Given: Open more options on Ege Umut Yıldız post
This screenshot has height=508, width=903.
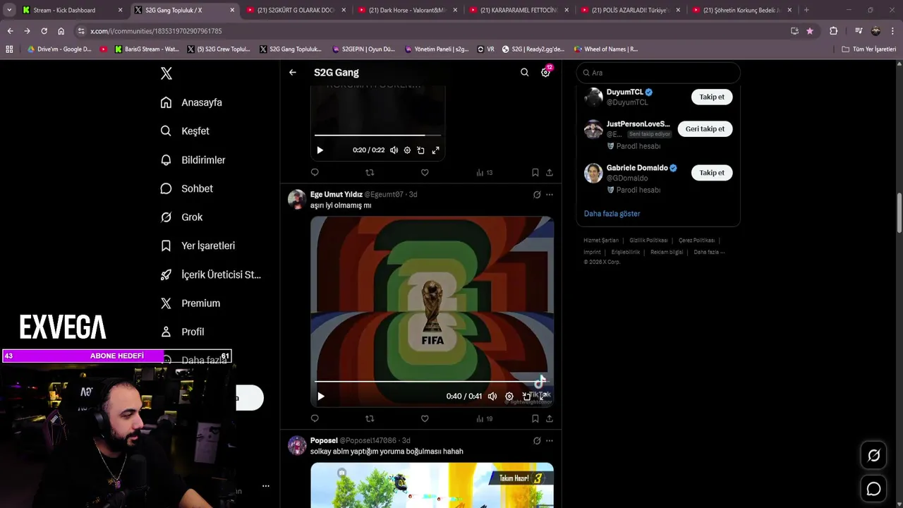Looking at the screenshot, I should [x=549, y=195].
